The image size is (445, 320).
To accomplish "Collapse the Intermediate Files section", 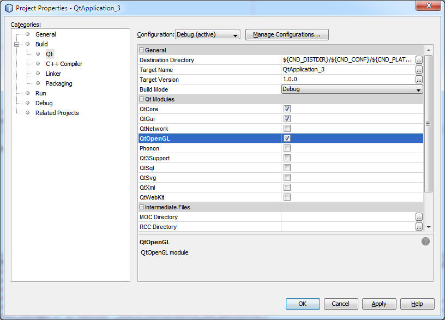I will click(x=141, y=207).
